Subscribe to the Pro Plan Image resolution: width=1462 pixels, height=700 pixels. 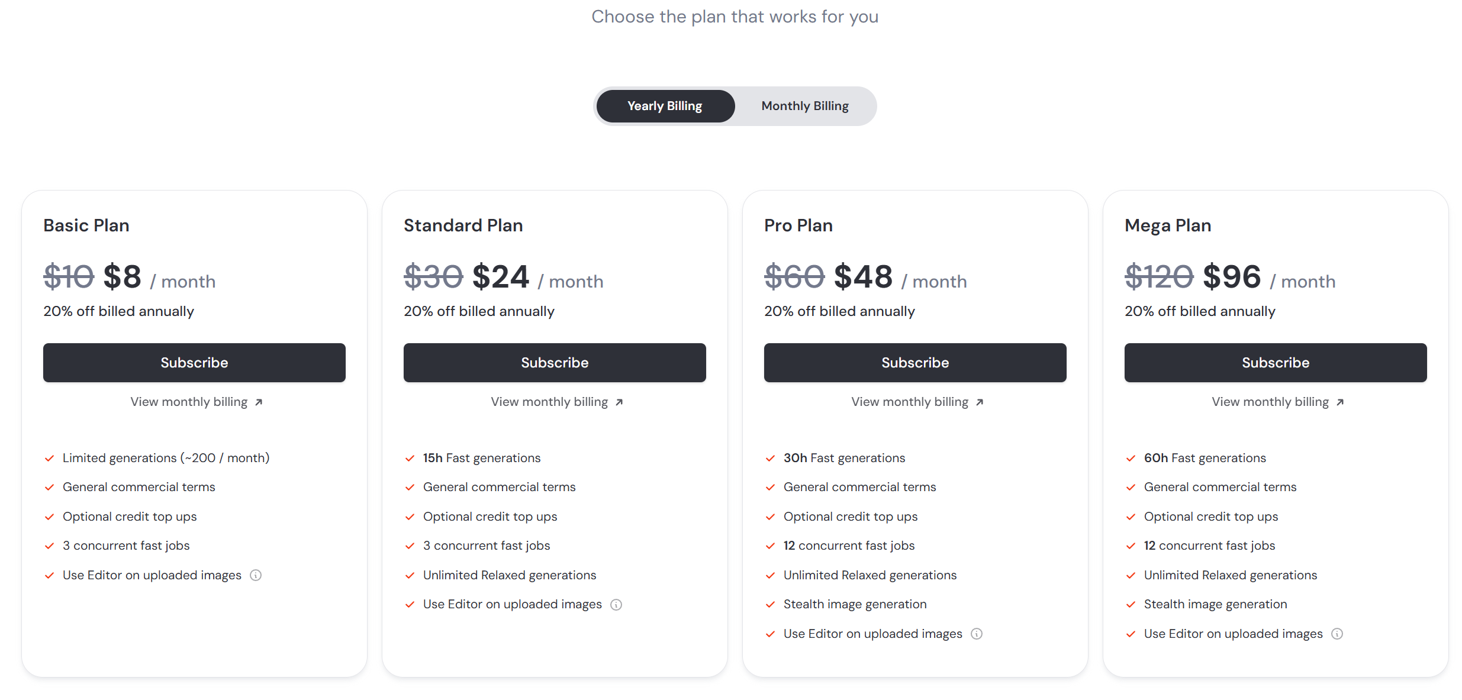pos(915,363)
